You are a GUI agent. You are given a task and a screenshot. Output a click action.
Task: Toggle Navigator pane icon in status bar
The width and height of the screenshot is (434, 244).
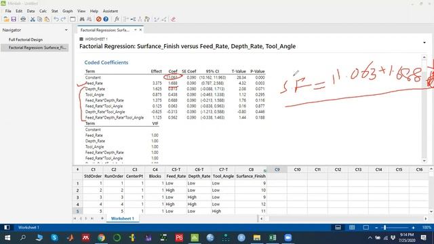[x=7, y=228]
